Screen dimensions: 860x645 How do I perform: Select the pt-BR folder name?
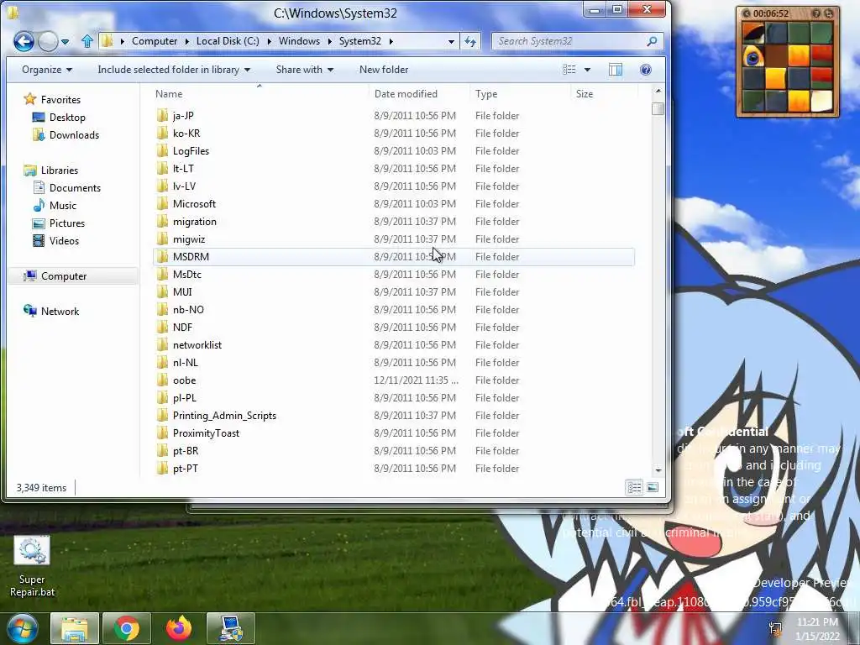pyautogui.click(x=186, y=451)
